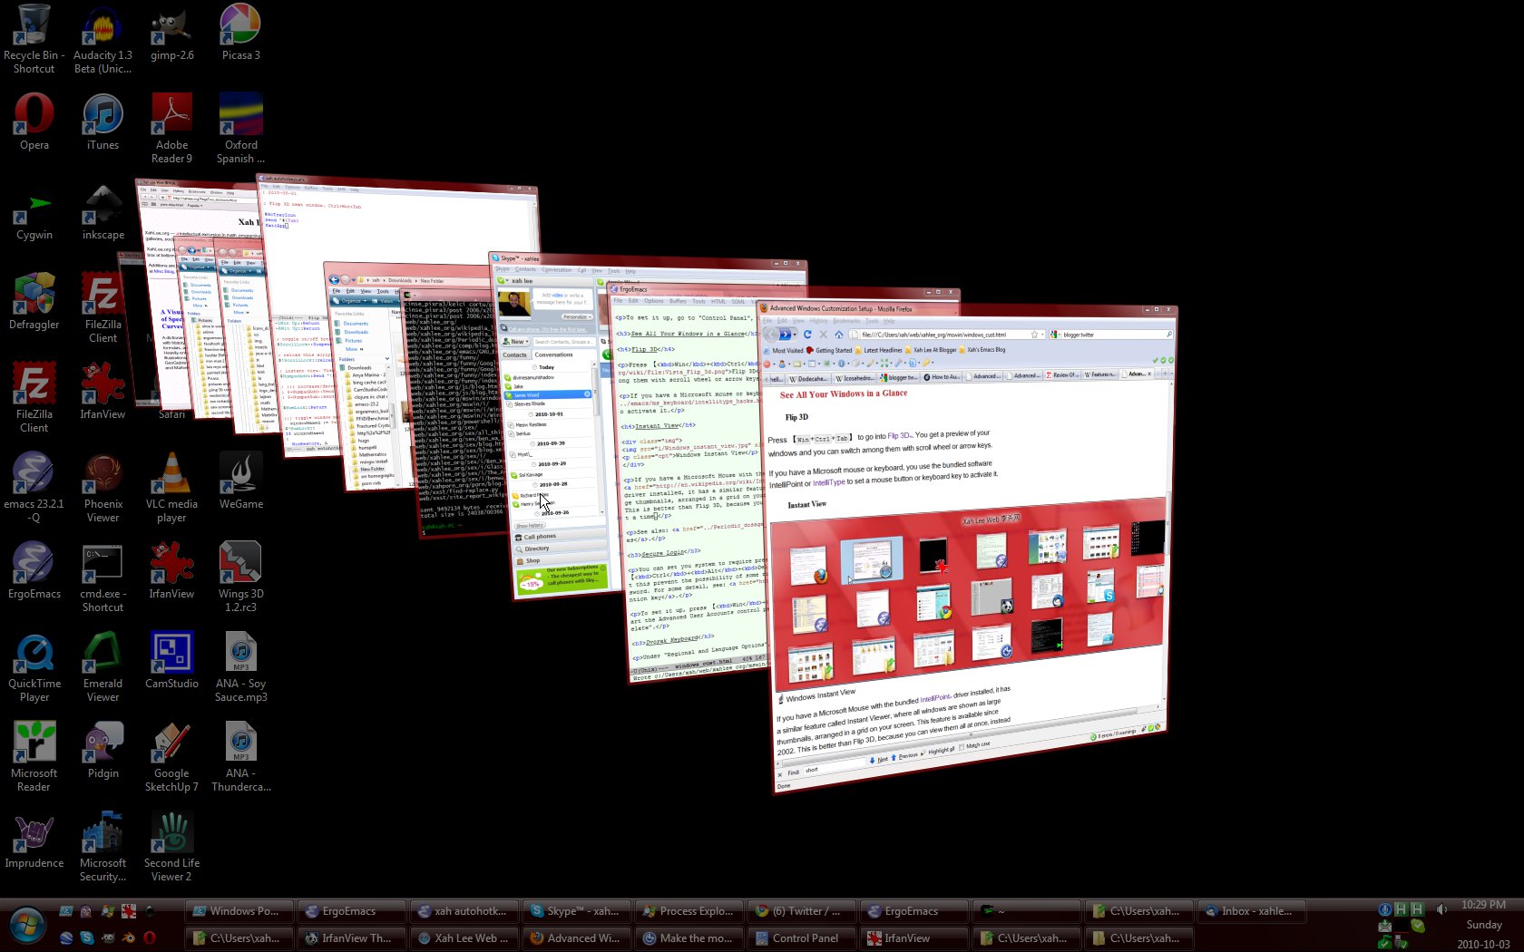
Task: Open Adobe Reader 9 desktop icon
Action: tap(171, 129)
